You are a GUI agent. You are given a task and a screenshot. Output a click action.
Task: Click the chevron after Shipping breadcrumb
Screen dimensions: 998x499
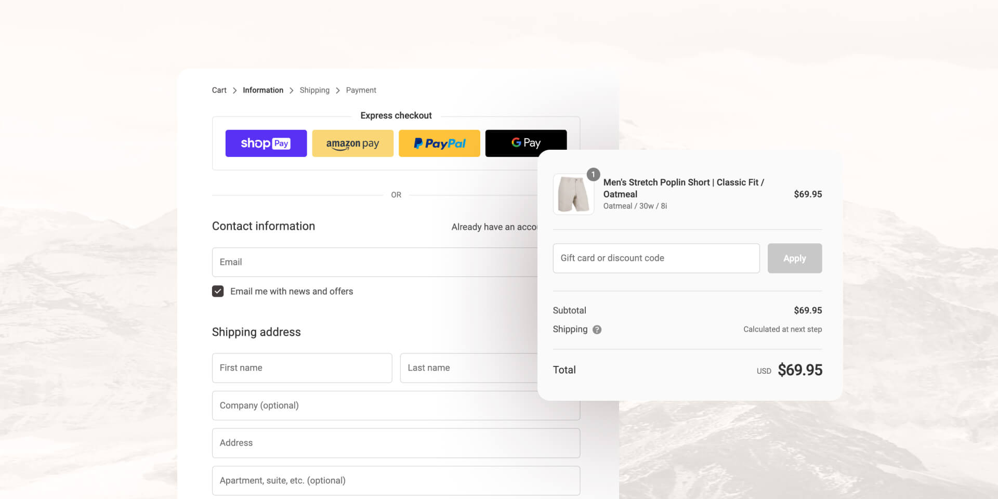tap(338, 90)
